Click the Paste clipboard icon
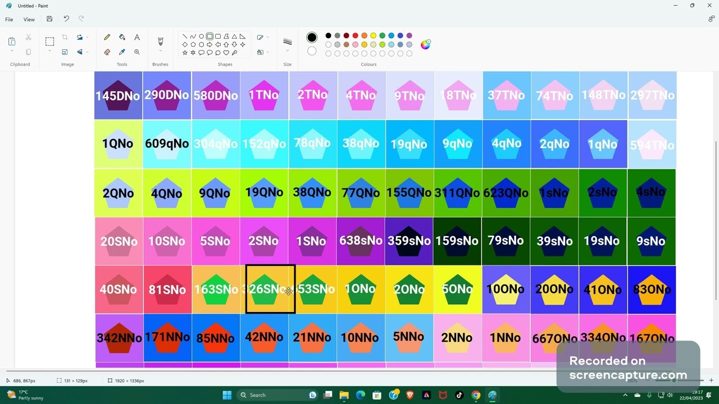 (12, 42)
